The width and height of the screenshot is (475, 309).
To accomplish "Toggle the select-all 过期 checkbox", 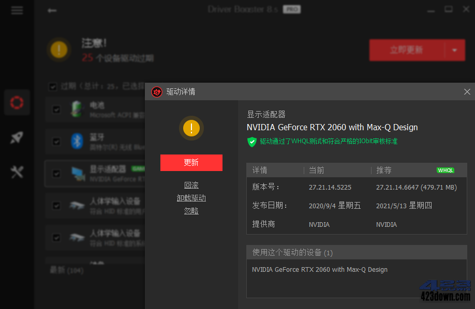I will point(53,87).
